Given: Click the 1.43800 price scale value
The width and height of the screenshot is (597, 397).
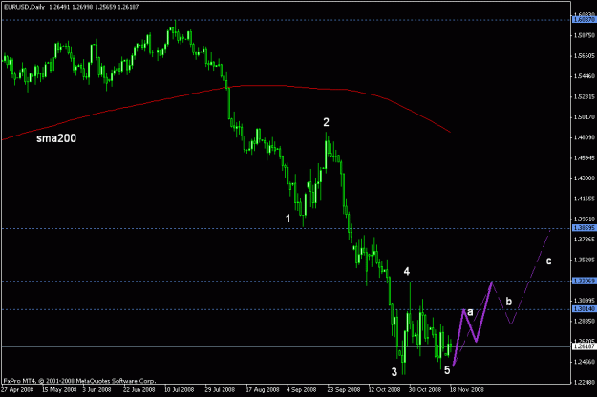Looking at the screenshot, I should [x=584, y=178].
